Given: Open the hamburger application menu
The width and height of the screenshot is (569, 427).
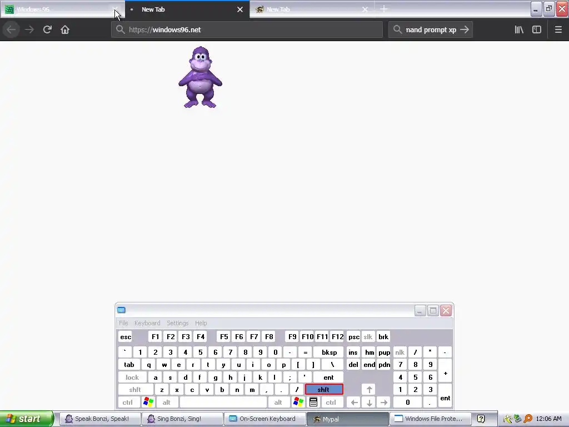Looking at the screenshot, I should point(558,29).
